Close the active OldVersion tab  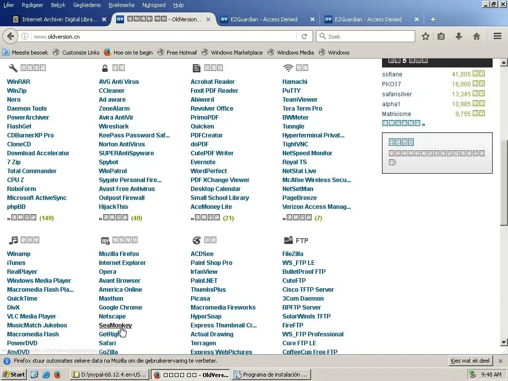208,19
